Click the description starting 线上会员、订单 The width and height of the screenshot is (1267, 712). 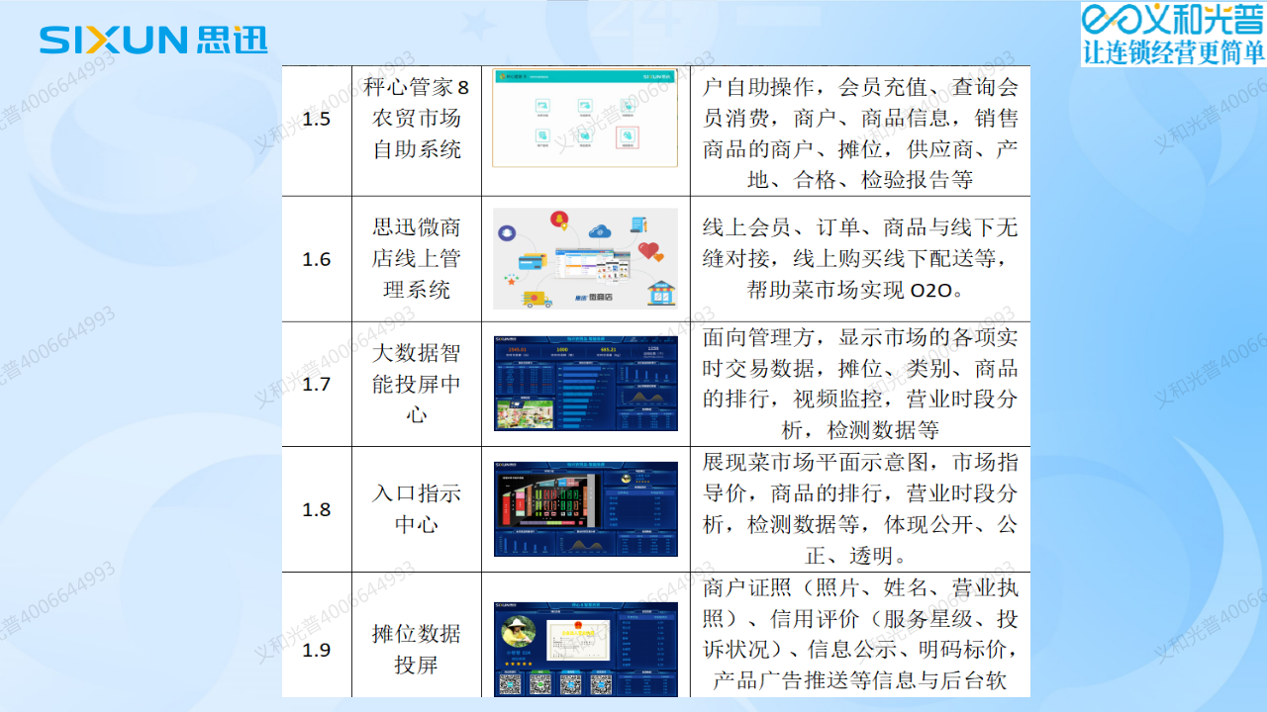tap(860, 259)
